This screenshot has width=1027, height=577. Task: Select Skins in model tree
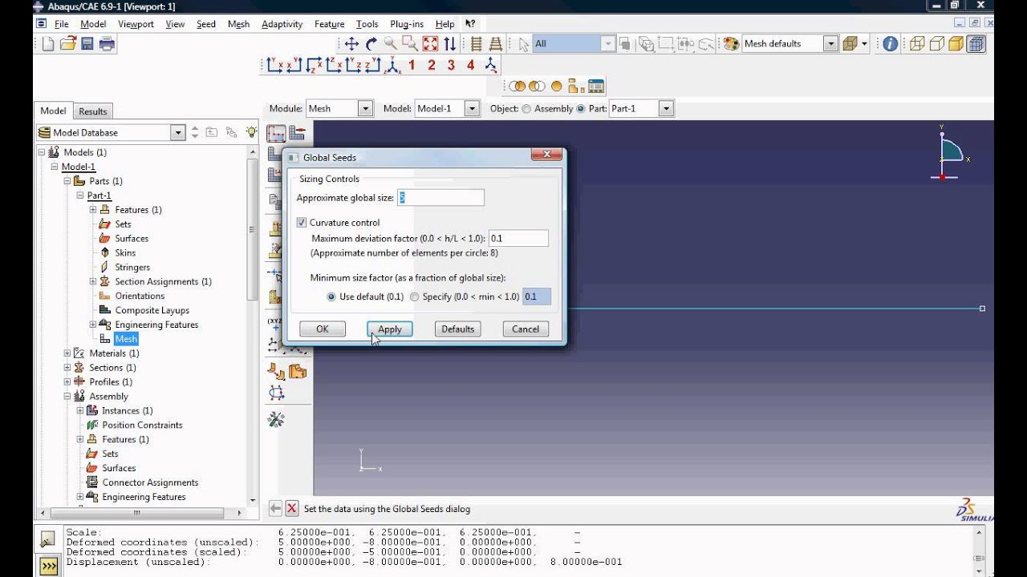[x=125, y=253]
